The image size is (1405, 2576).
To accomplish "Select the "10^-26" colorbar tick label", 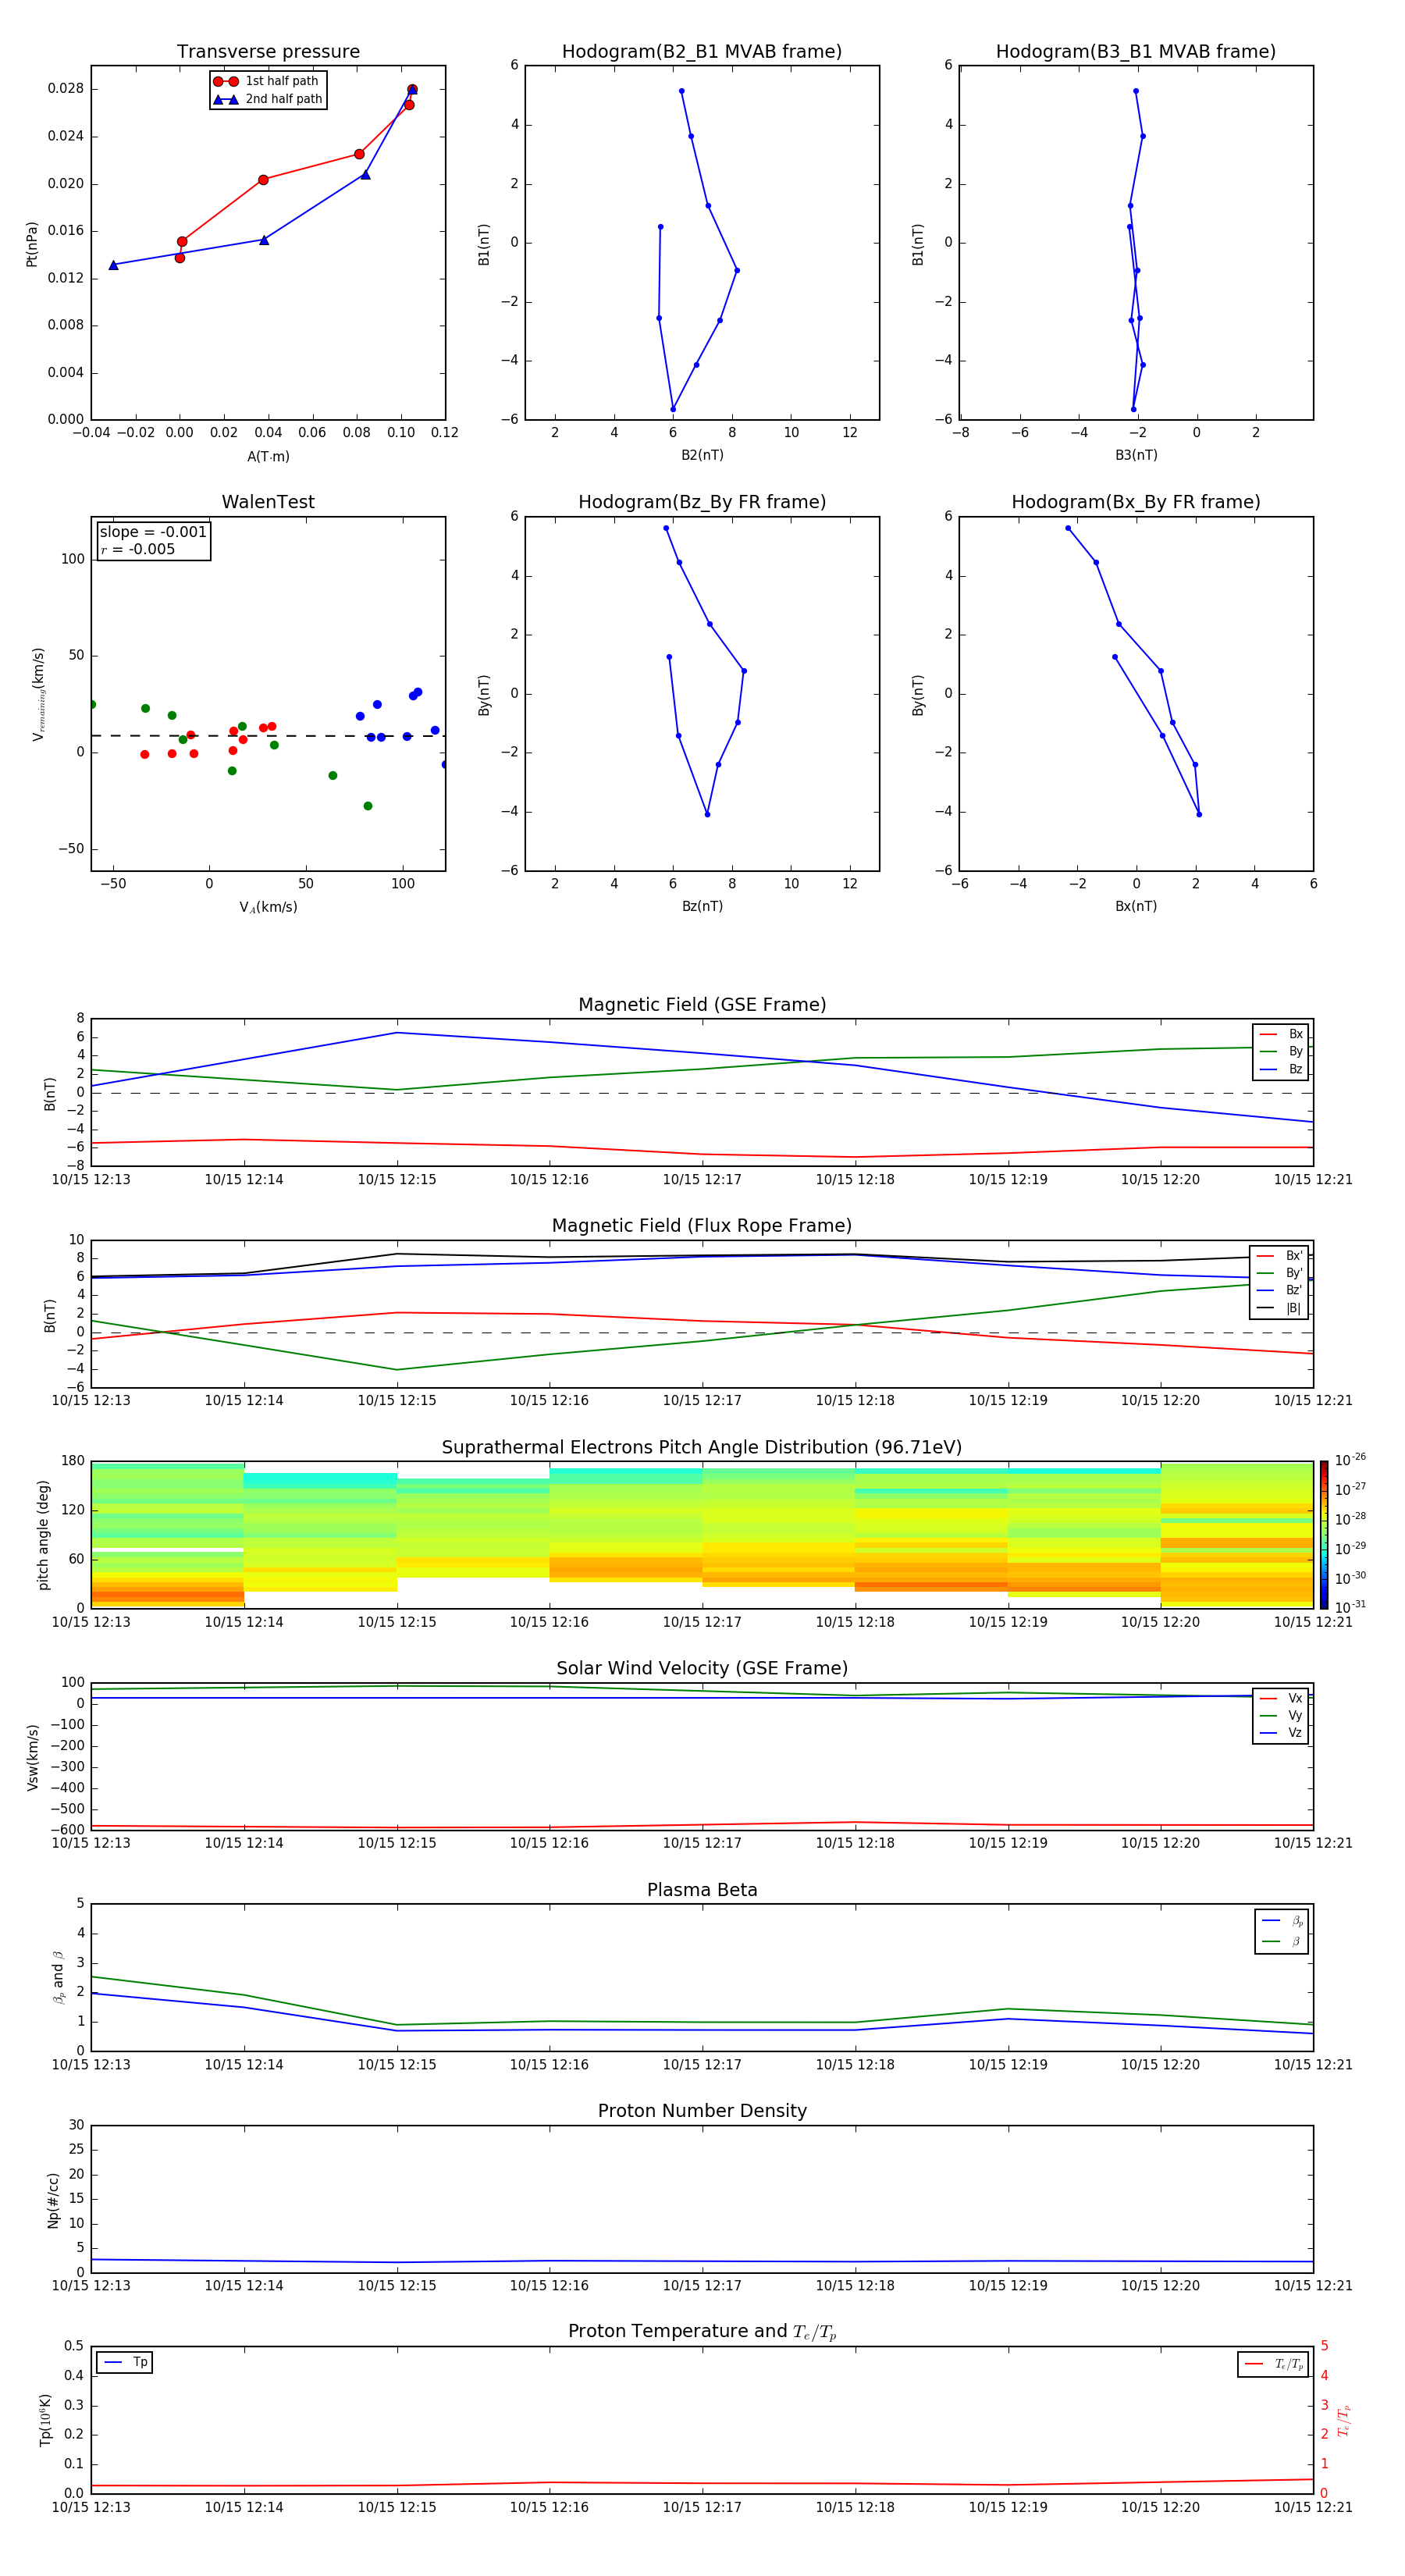I will coord(1350,1460).
